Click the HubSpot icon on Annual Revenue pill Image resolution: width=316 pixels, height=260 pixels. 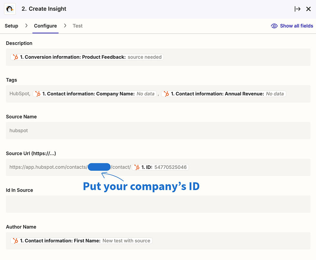click(x=166, y=94)
